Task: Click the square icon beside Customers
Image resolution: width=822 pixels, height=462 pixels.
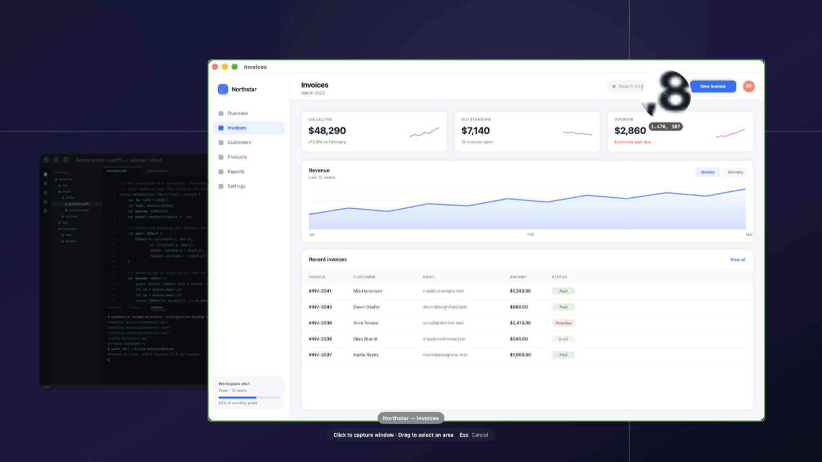Action: [x=221, y=142]
